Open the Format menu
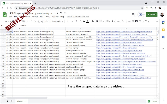The width and height of the screenshot is (167, 104). (x=35, y=17)
